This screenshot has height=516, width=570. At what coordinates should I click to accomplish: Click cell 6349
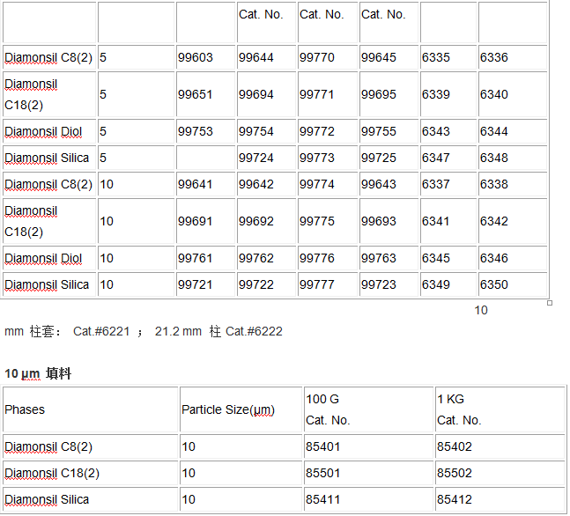[448, 284]
